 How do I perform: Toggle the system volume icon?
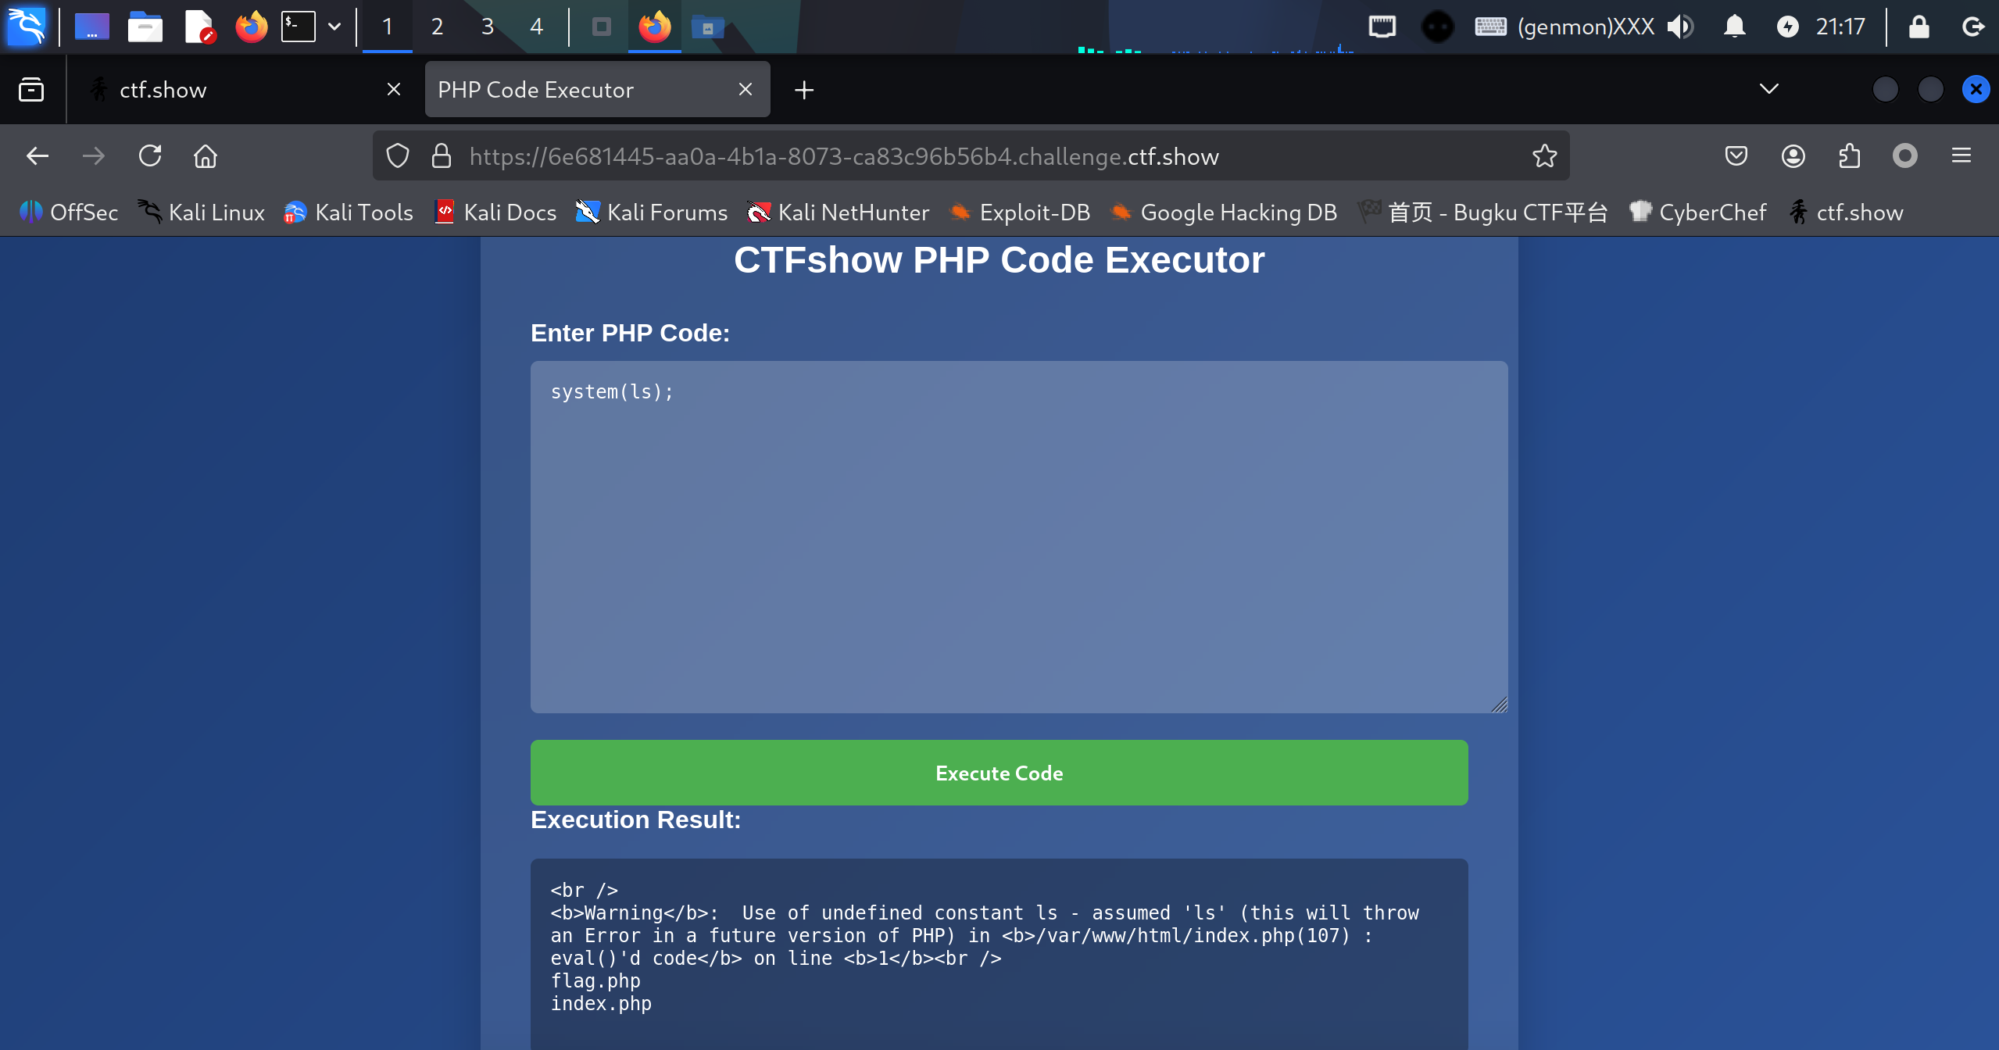click(1679, 27)
